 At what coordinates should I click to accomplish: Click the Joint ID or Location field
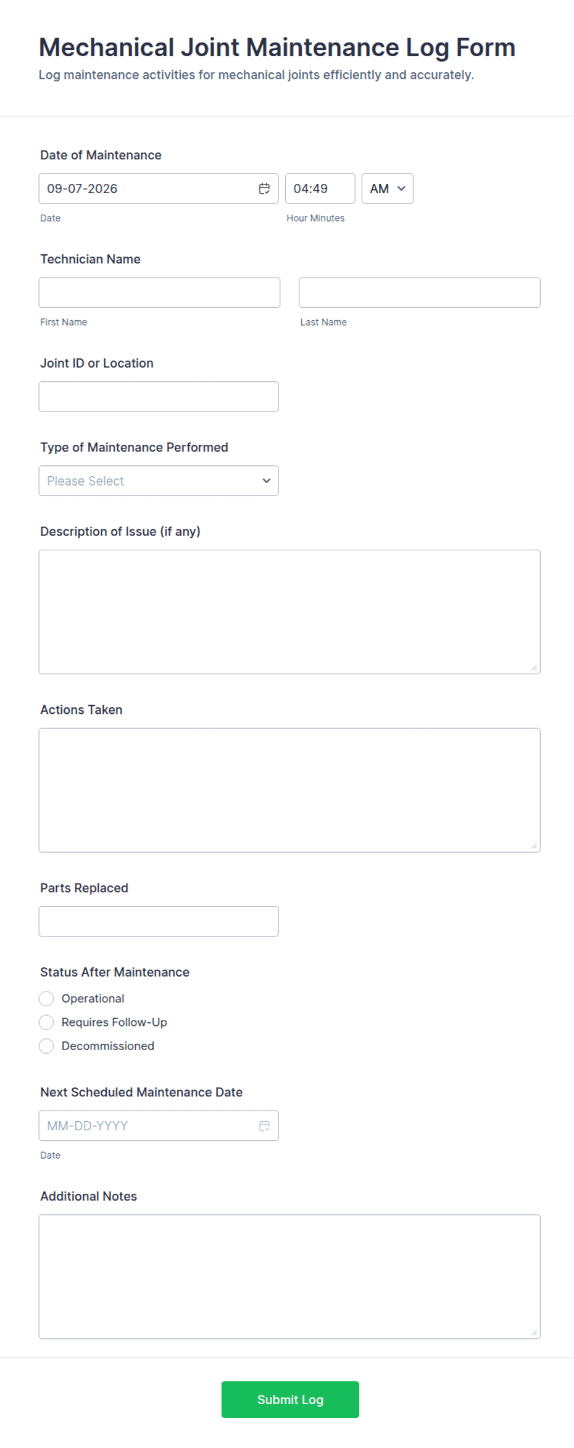[x=159, y=397]
